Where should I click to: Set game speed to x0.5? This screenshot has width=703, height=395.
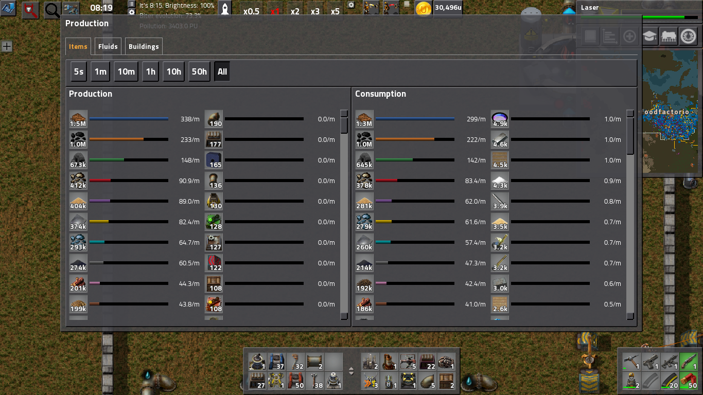tap(251, 11)
